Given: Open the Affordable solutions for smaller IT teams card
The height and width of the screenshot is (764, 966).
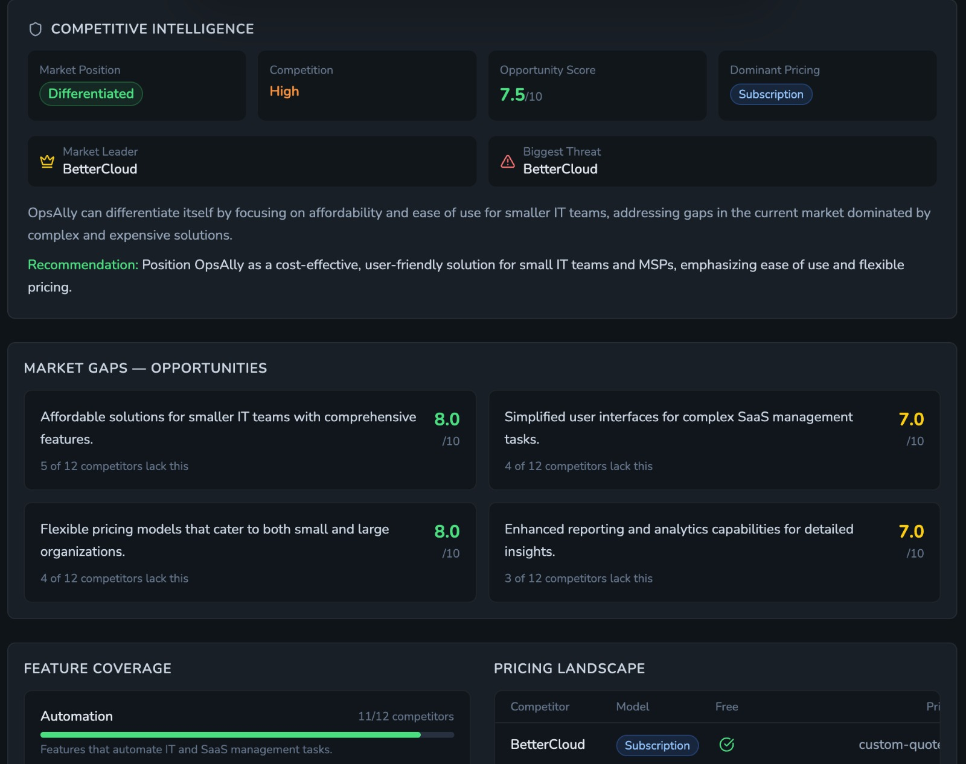Looking at the screenshot, I should 250,440.
